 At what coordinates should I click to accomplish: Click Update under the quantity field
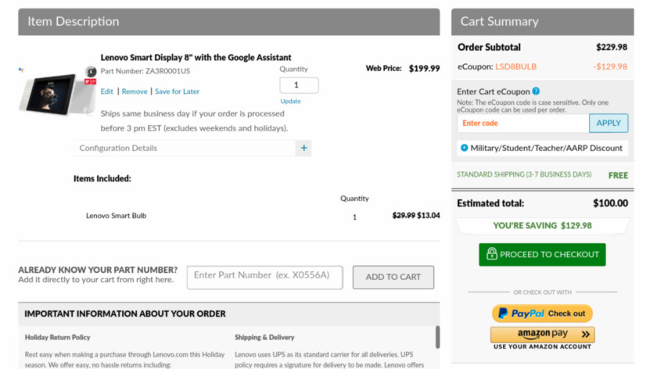point(290,102)
